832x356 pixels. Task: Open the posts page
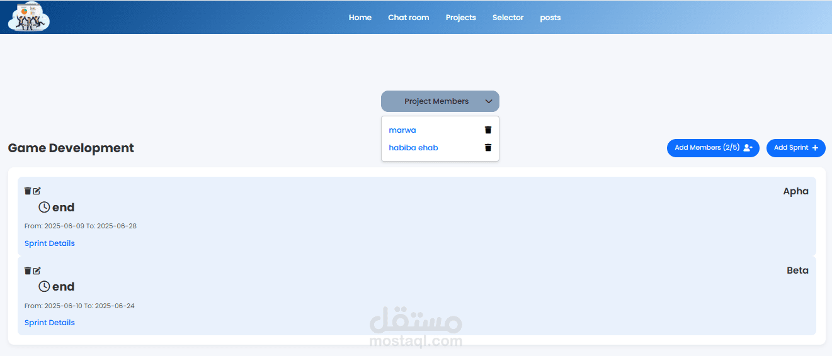pos(550,18)
